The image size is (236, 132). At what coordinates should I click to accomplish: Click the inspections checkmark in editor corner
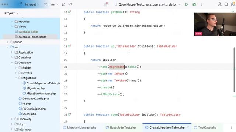pos(233,11)
